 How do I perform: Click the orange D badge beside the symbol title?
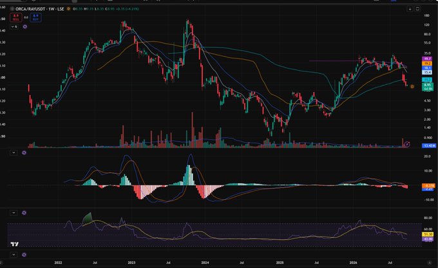68,9
